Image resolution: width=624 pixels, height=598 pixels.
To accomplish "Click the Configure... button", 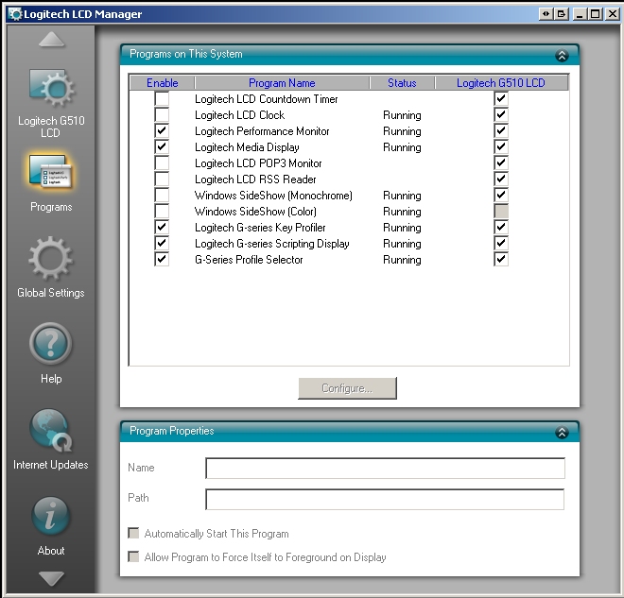I will pyautogui.click(x=347, y=388).
